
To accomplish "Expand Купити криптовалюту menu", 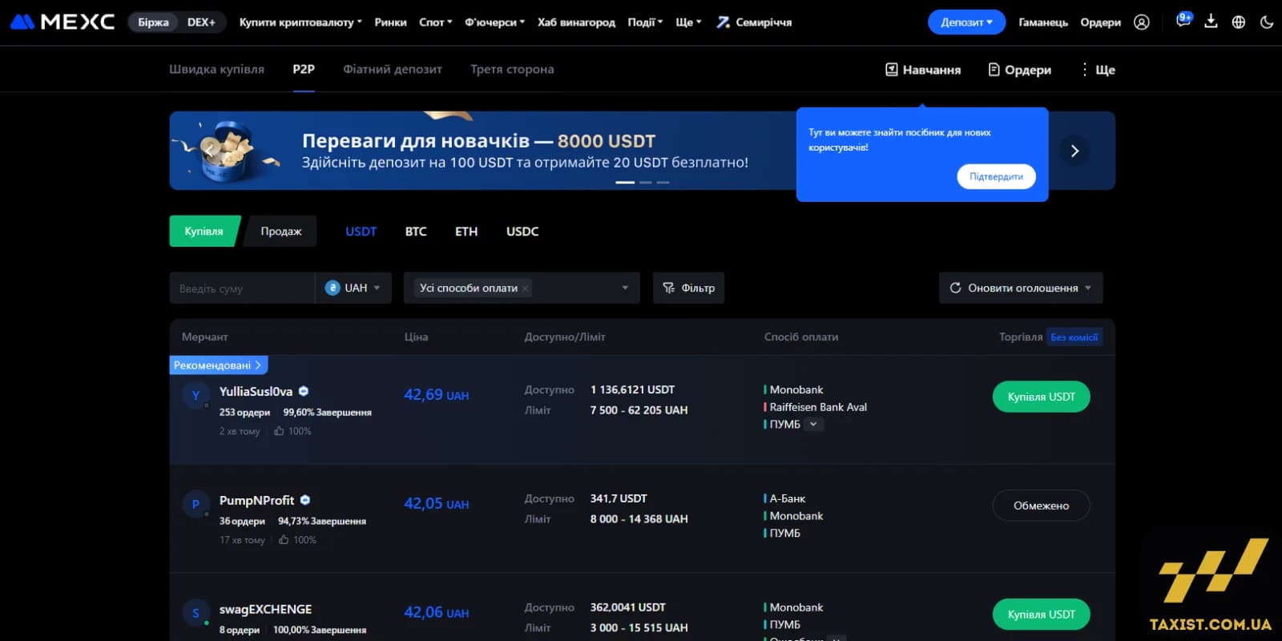I will click(300, 22).
